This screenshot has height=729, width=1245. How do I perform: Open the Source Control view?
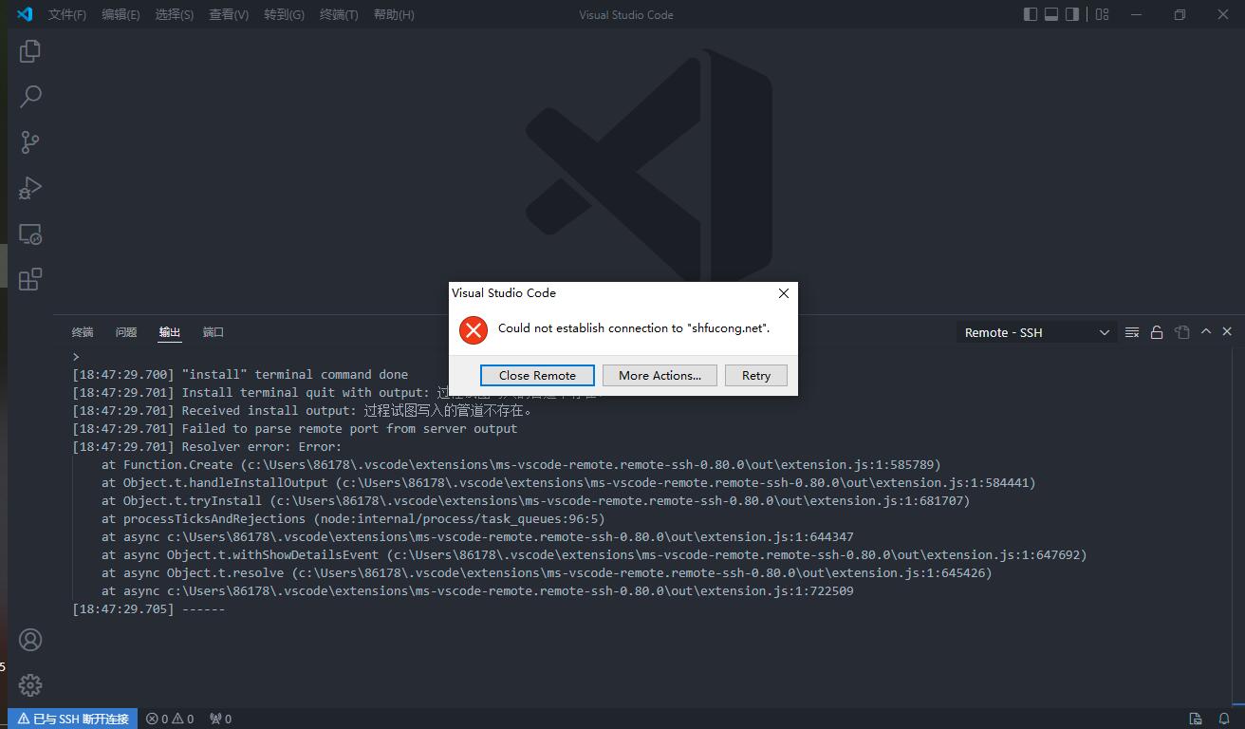[30, 142]
